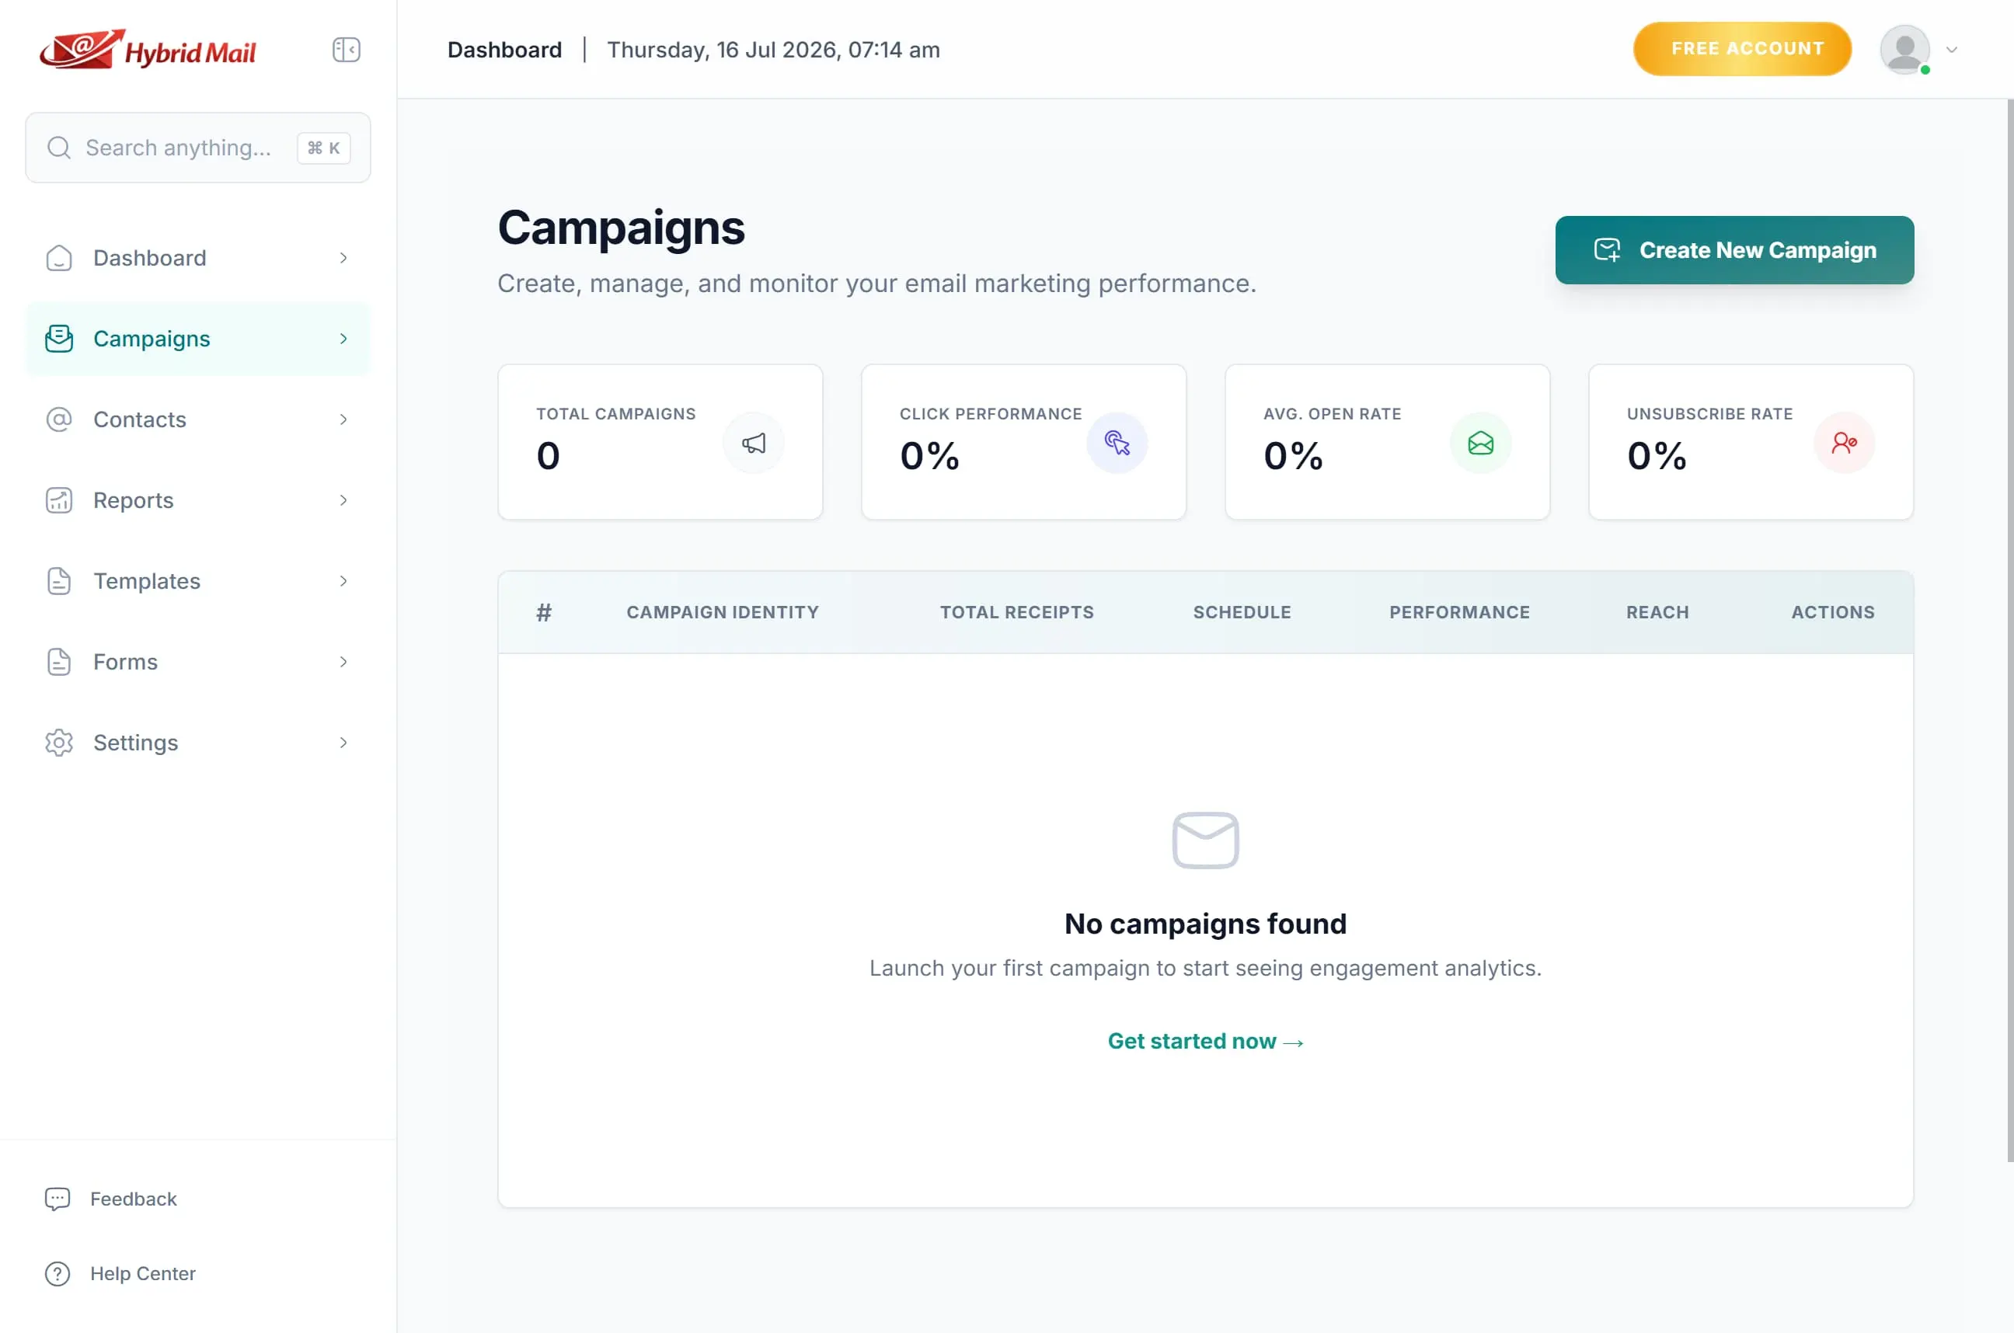The height and width of the screenshot is (1333, 2014).
Task: Open Templates in the sidebar
Action: (x=198, y=580)
